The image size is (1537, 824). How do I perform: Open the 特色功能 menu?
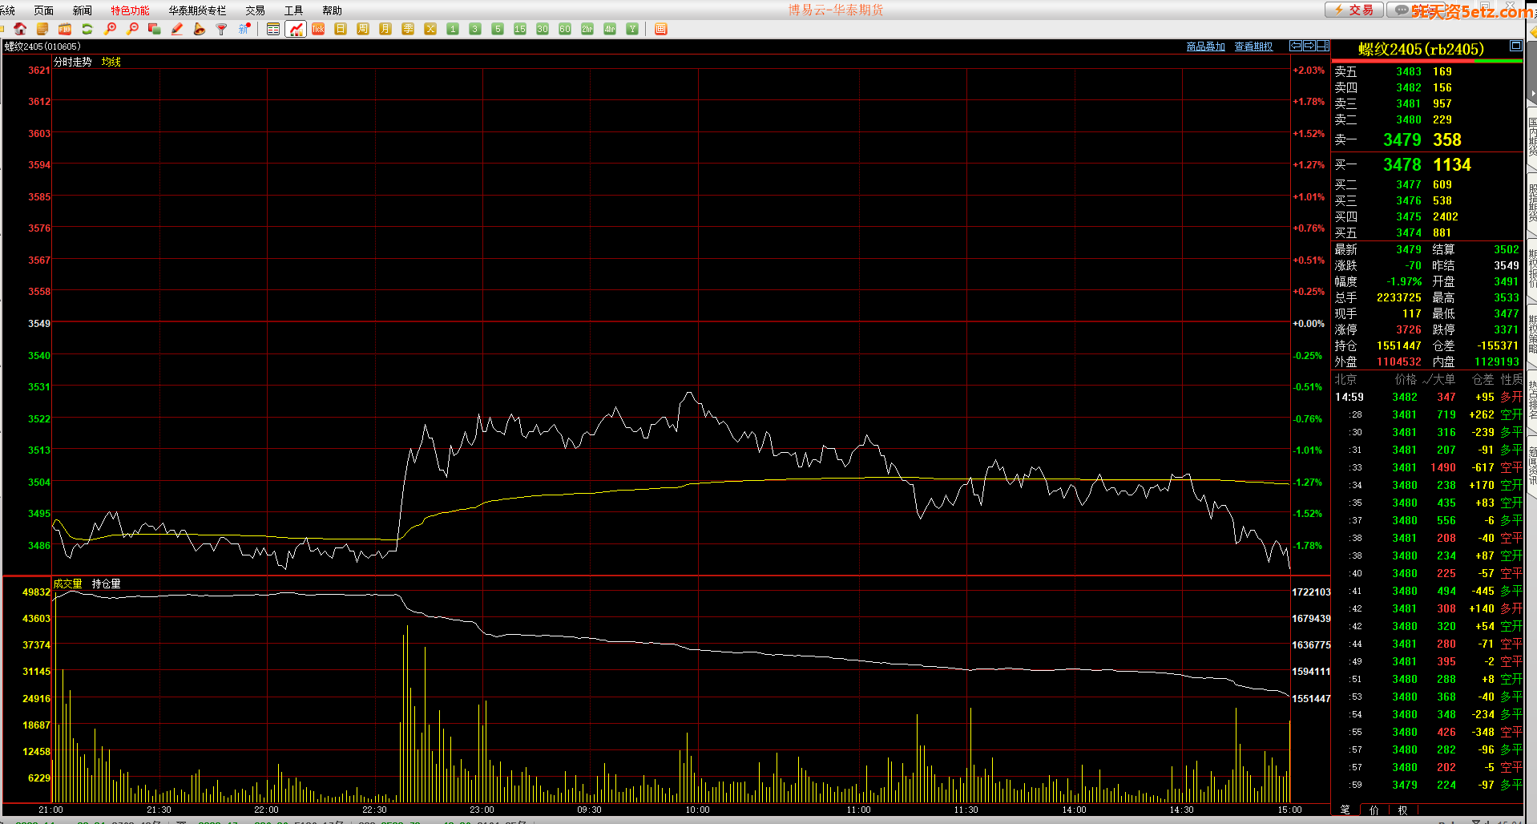[130, 10]
